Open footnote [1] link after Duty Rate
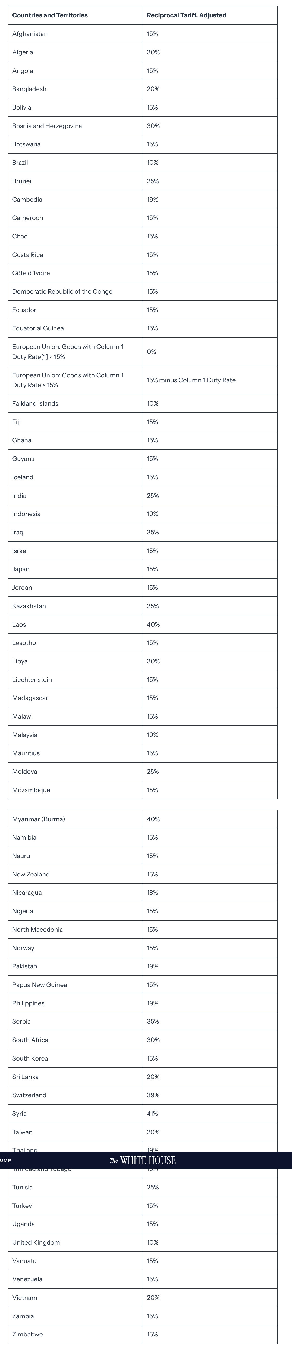This screenshot has height=1349, width=292. pos(45,357)
